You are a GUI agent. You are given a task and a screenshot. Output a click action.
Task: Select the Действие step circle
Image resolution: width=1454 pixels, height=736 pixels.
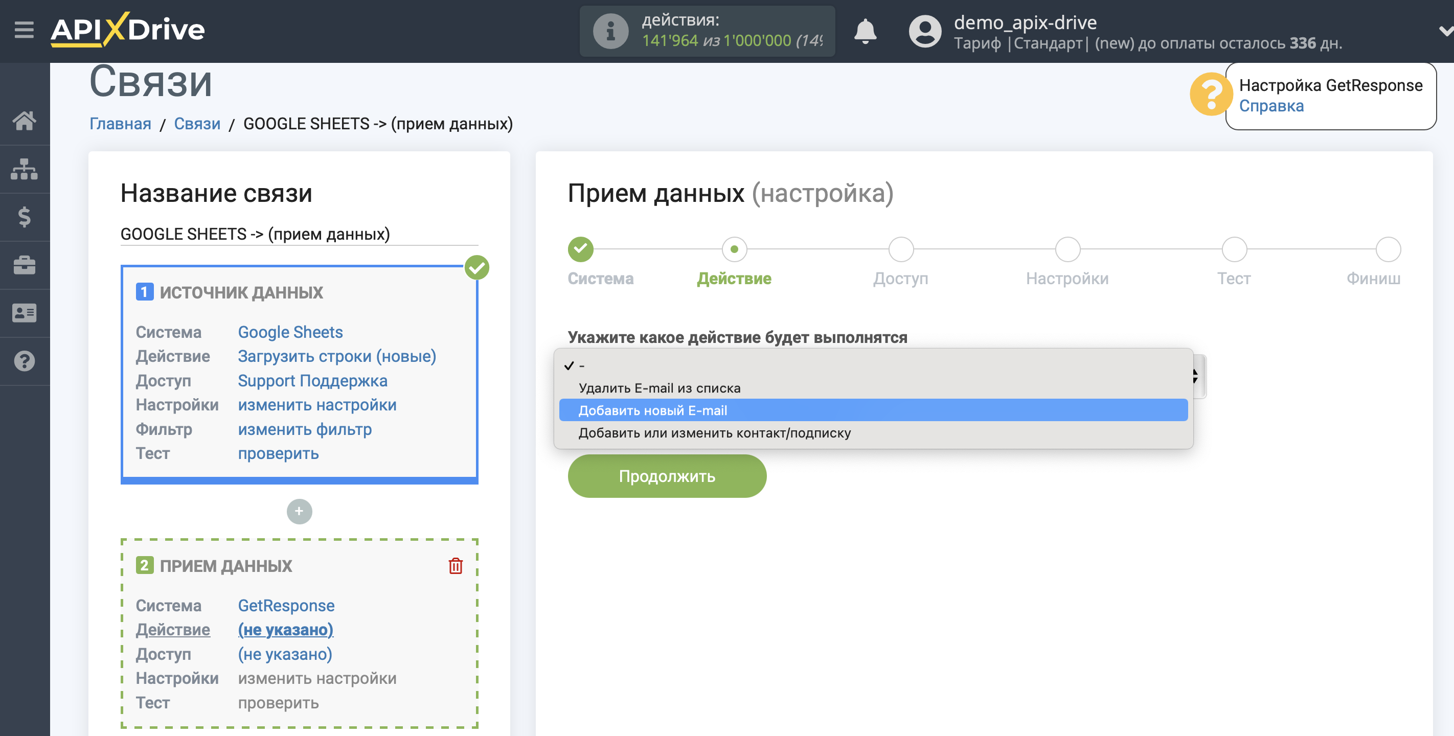[734, 249]
